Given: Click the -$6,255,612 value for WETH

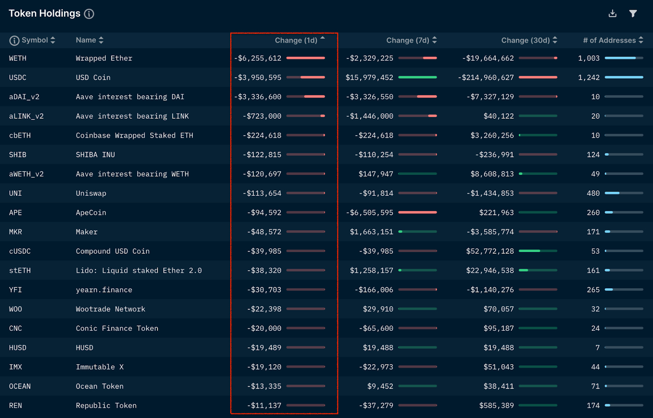Looking at the screenshot, I should (x=258, y=58).
